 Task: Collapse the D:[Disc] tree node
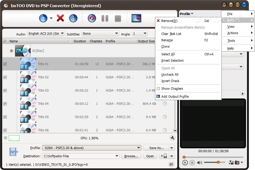[x=11, y=51]
